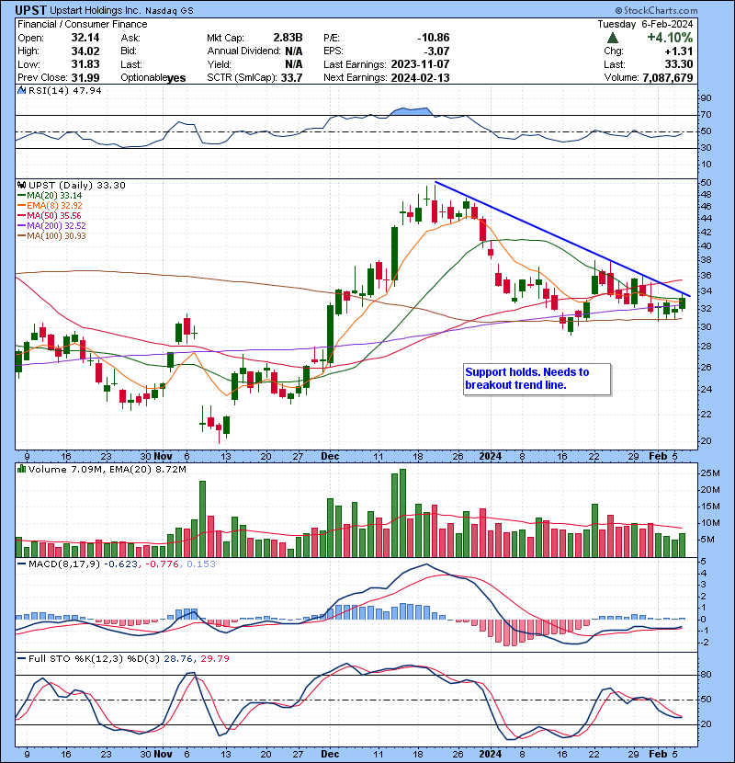Screen dimensions: 735x763
Task: Click the Prev Close value 31.99
Action: tap(85, 78)
